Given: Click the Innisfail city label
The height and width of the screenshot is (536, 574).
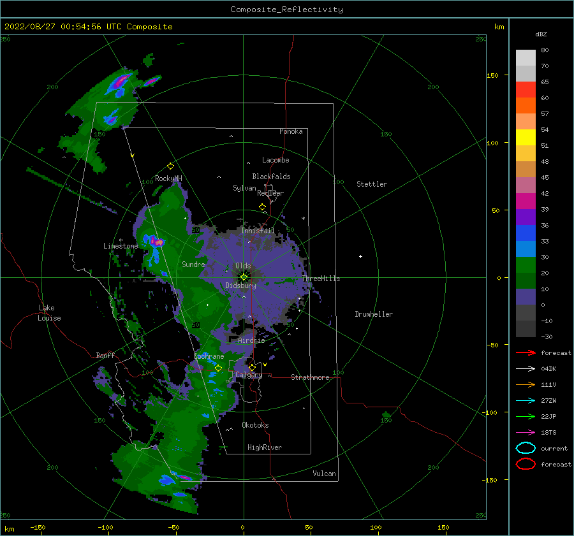Looking at the screenshot, I should 258,231.
